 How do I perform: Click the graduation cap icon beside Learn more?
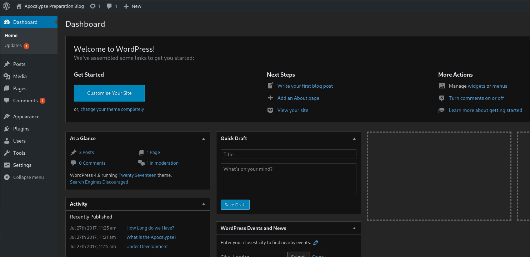442,110
